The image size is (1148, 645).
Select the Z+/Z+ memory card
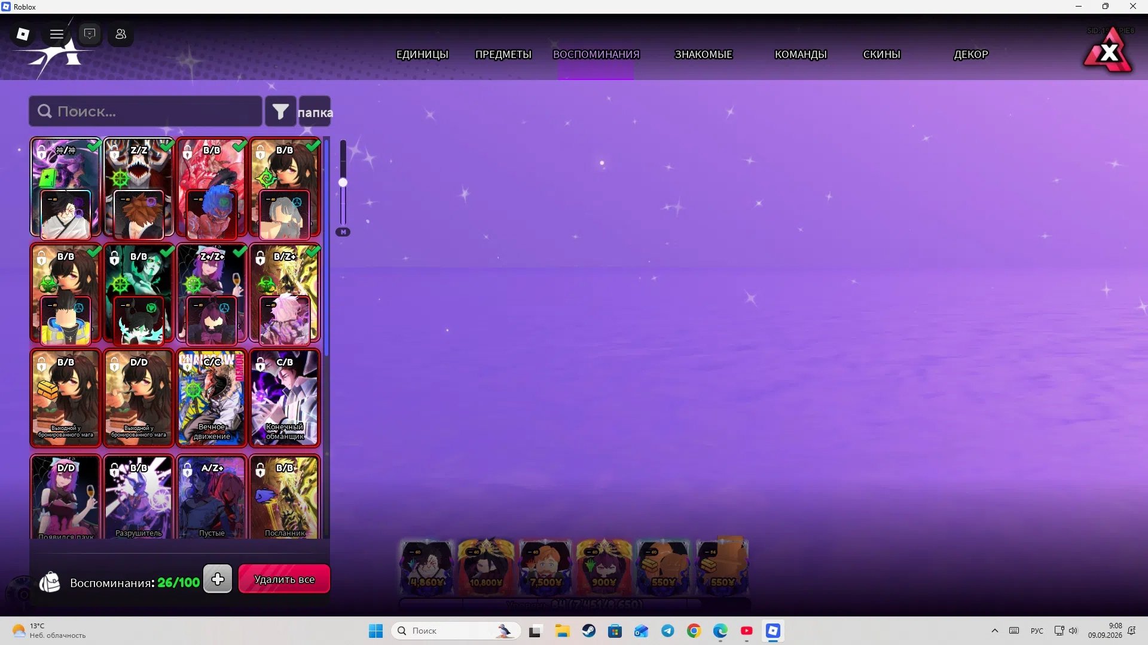(212, 293)
